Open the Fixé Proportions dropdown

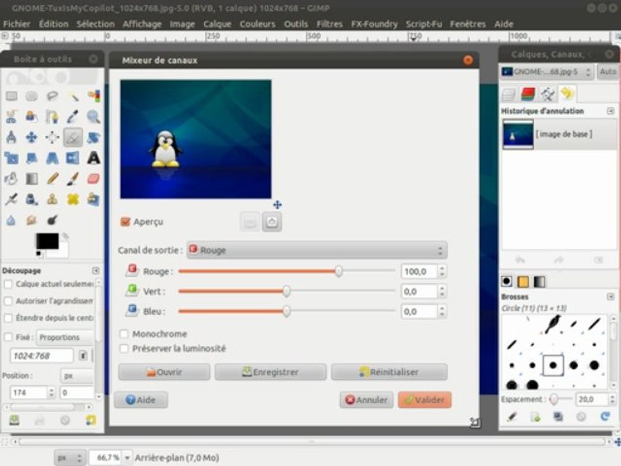pos(65,337)
